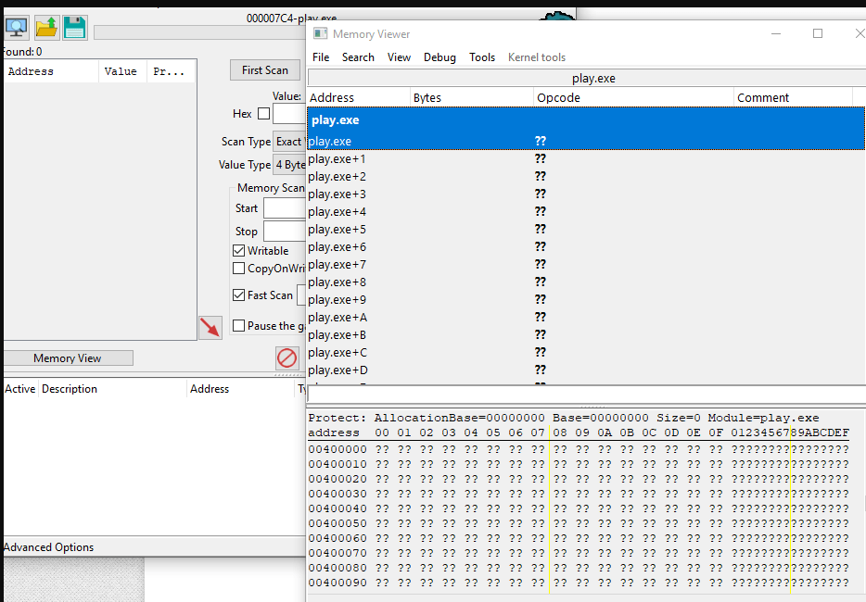
Task: Select the play.exe+7 disassembler row
Action: pyautogui.click(x=585, y=264)
